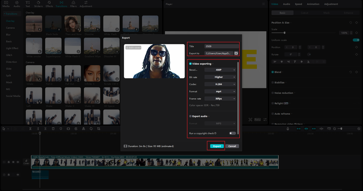
Task: Enable the Auto reframe checkbox
Action: point(273,114)
